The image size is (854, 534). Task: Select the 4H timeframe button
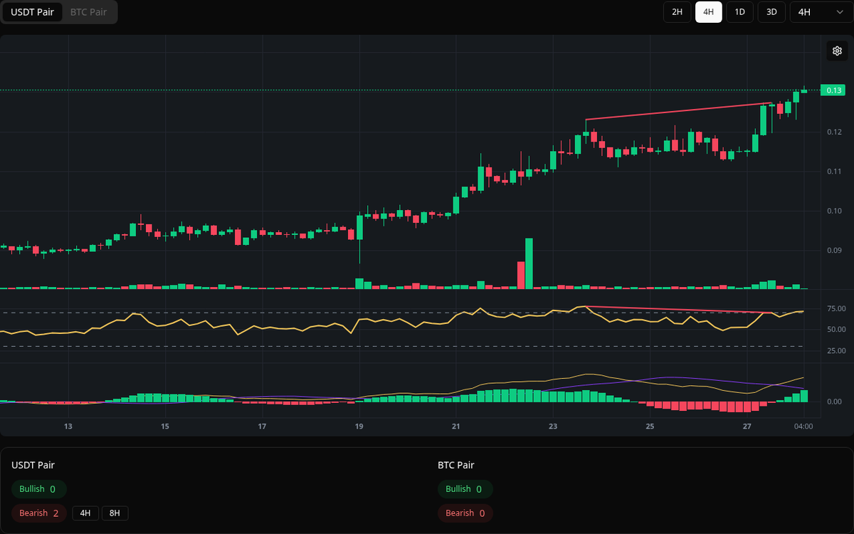click(x=708, y=12)
